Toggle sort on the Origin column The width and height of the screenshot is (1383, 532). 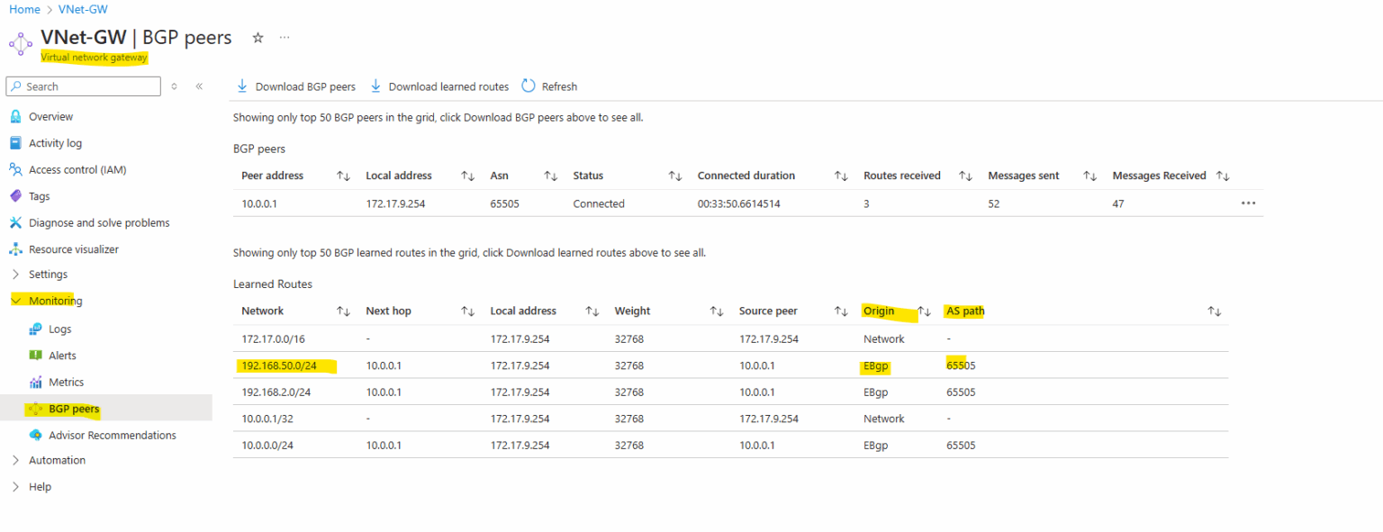923,311
